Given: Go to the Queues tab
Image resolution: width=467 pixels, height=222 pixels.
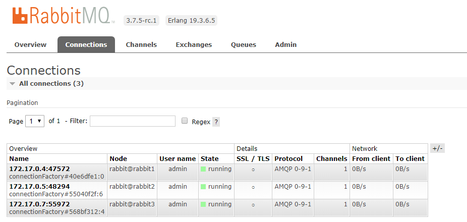Looking at the screenshot, I should click(x=244, y=44).
